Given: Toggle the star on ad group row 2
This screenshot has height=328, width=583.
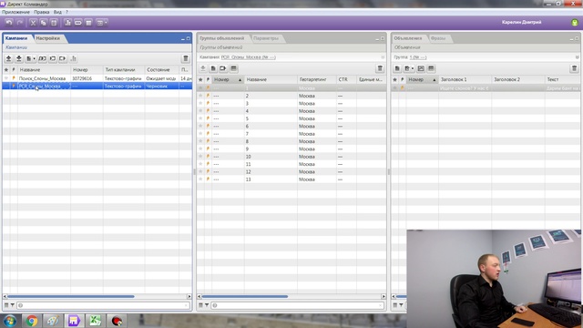Looking at the screenshot, I should pyautogui.click(x=200, y=96).
